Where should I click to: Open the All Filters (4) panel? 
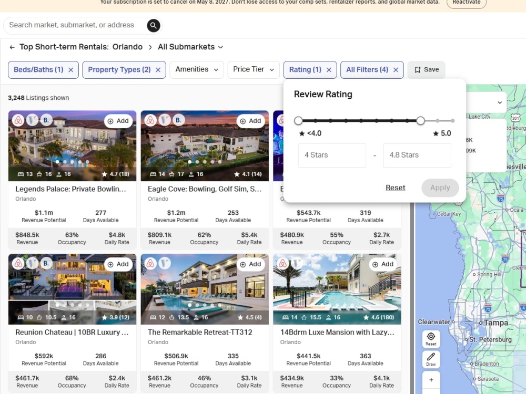point(367,70)
